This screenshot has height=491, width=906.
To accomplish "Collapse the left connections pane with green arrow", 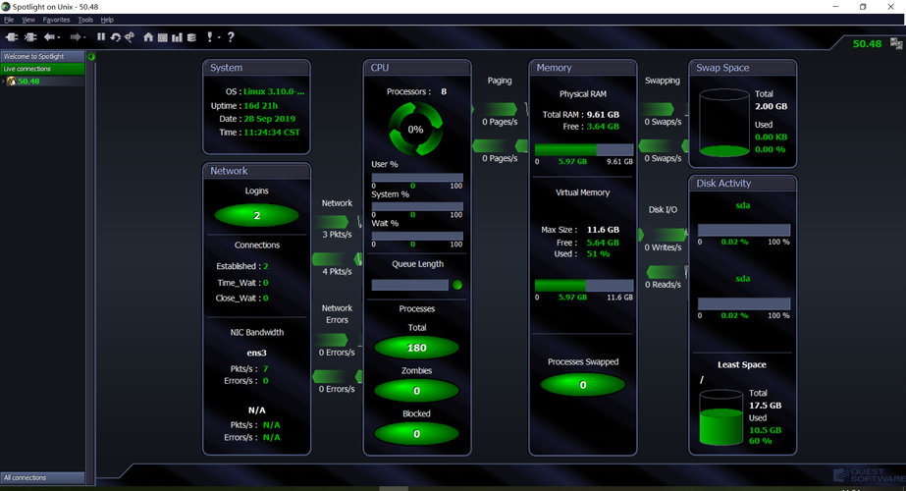I will point(91,56).
